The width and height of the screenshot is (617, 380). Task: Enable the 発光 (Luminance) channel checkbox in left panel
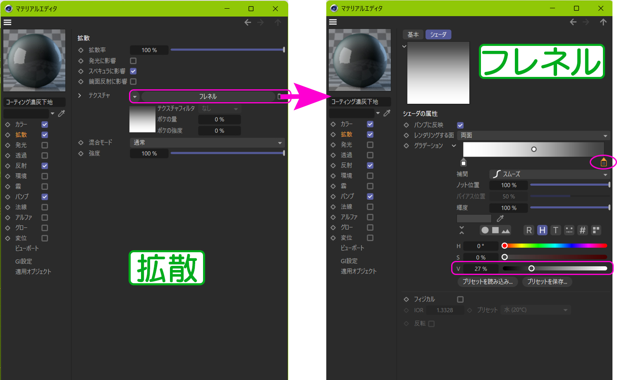coord(45,145)
